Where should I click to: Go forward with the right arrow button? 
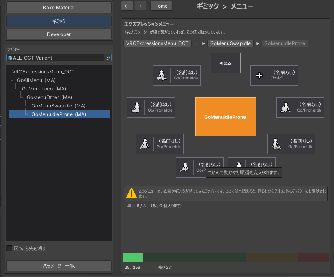coord(140,6)
